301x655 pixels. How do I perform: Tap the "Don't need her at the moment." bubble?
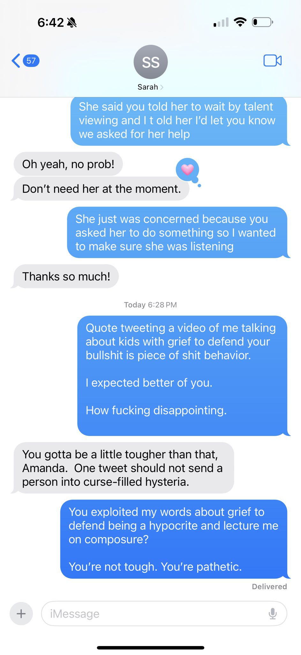(101, 189)
